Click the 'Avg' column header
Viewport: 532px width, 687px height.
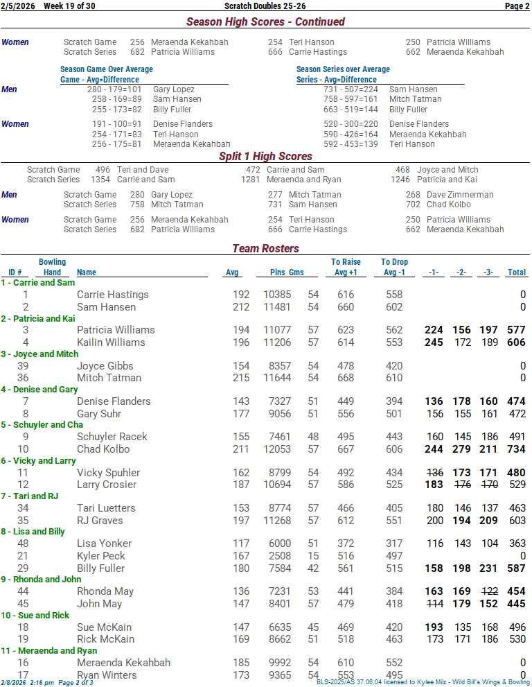[x=232, y=272]
